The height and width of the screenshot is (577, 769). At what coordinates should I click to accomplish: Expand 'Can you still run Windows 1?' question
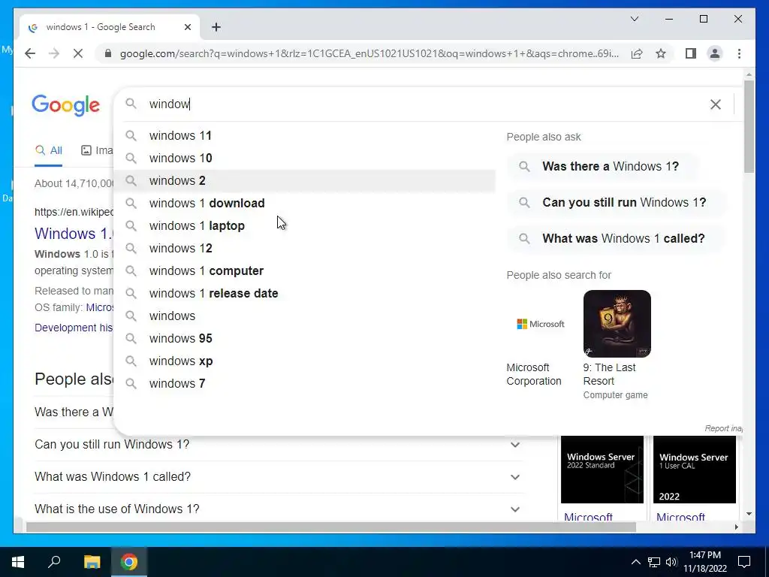(279, 445)
